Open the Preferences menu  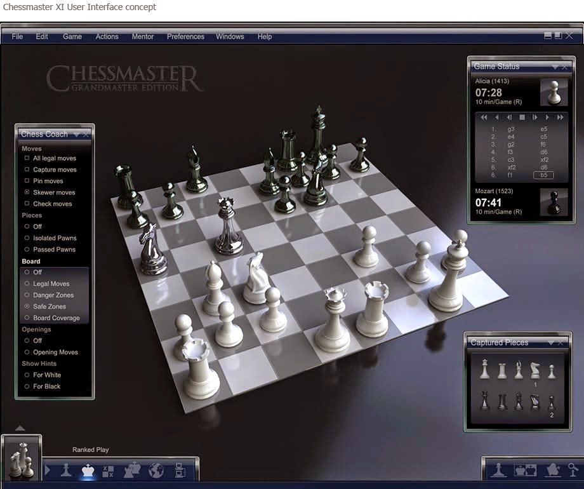tap(185, 37)
